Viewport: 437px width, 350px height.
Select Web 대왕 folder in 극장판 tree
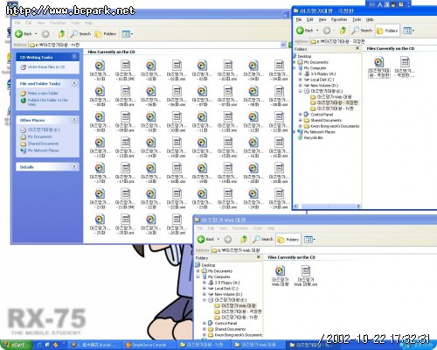(x=334, y=97)
